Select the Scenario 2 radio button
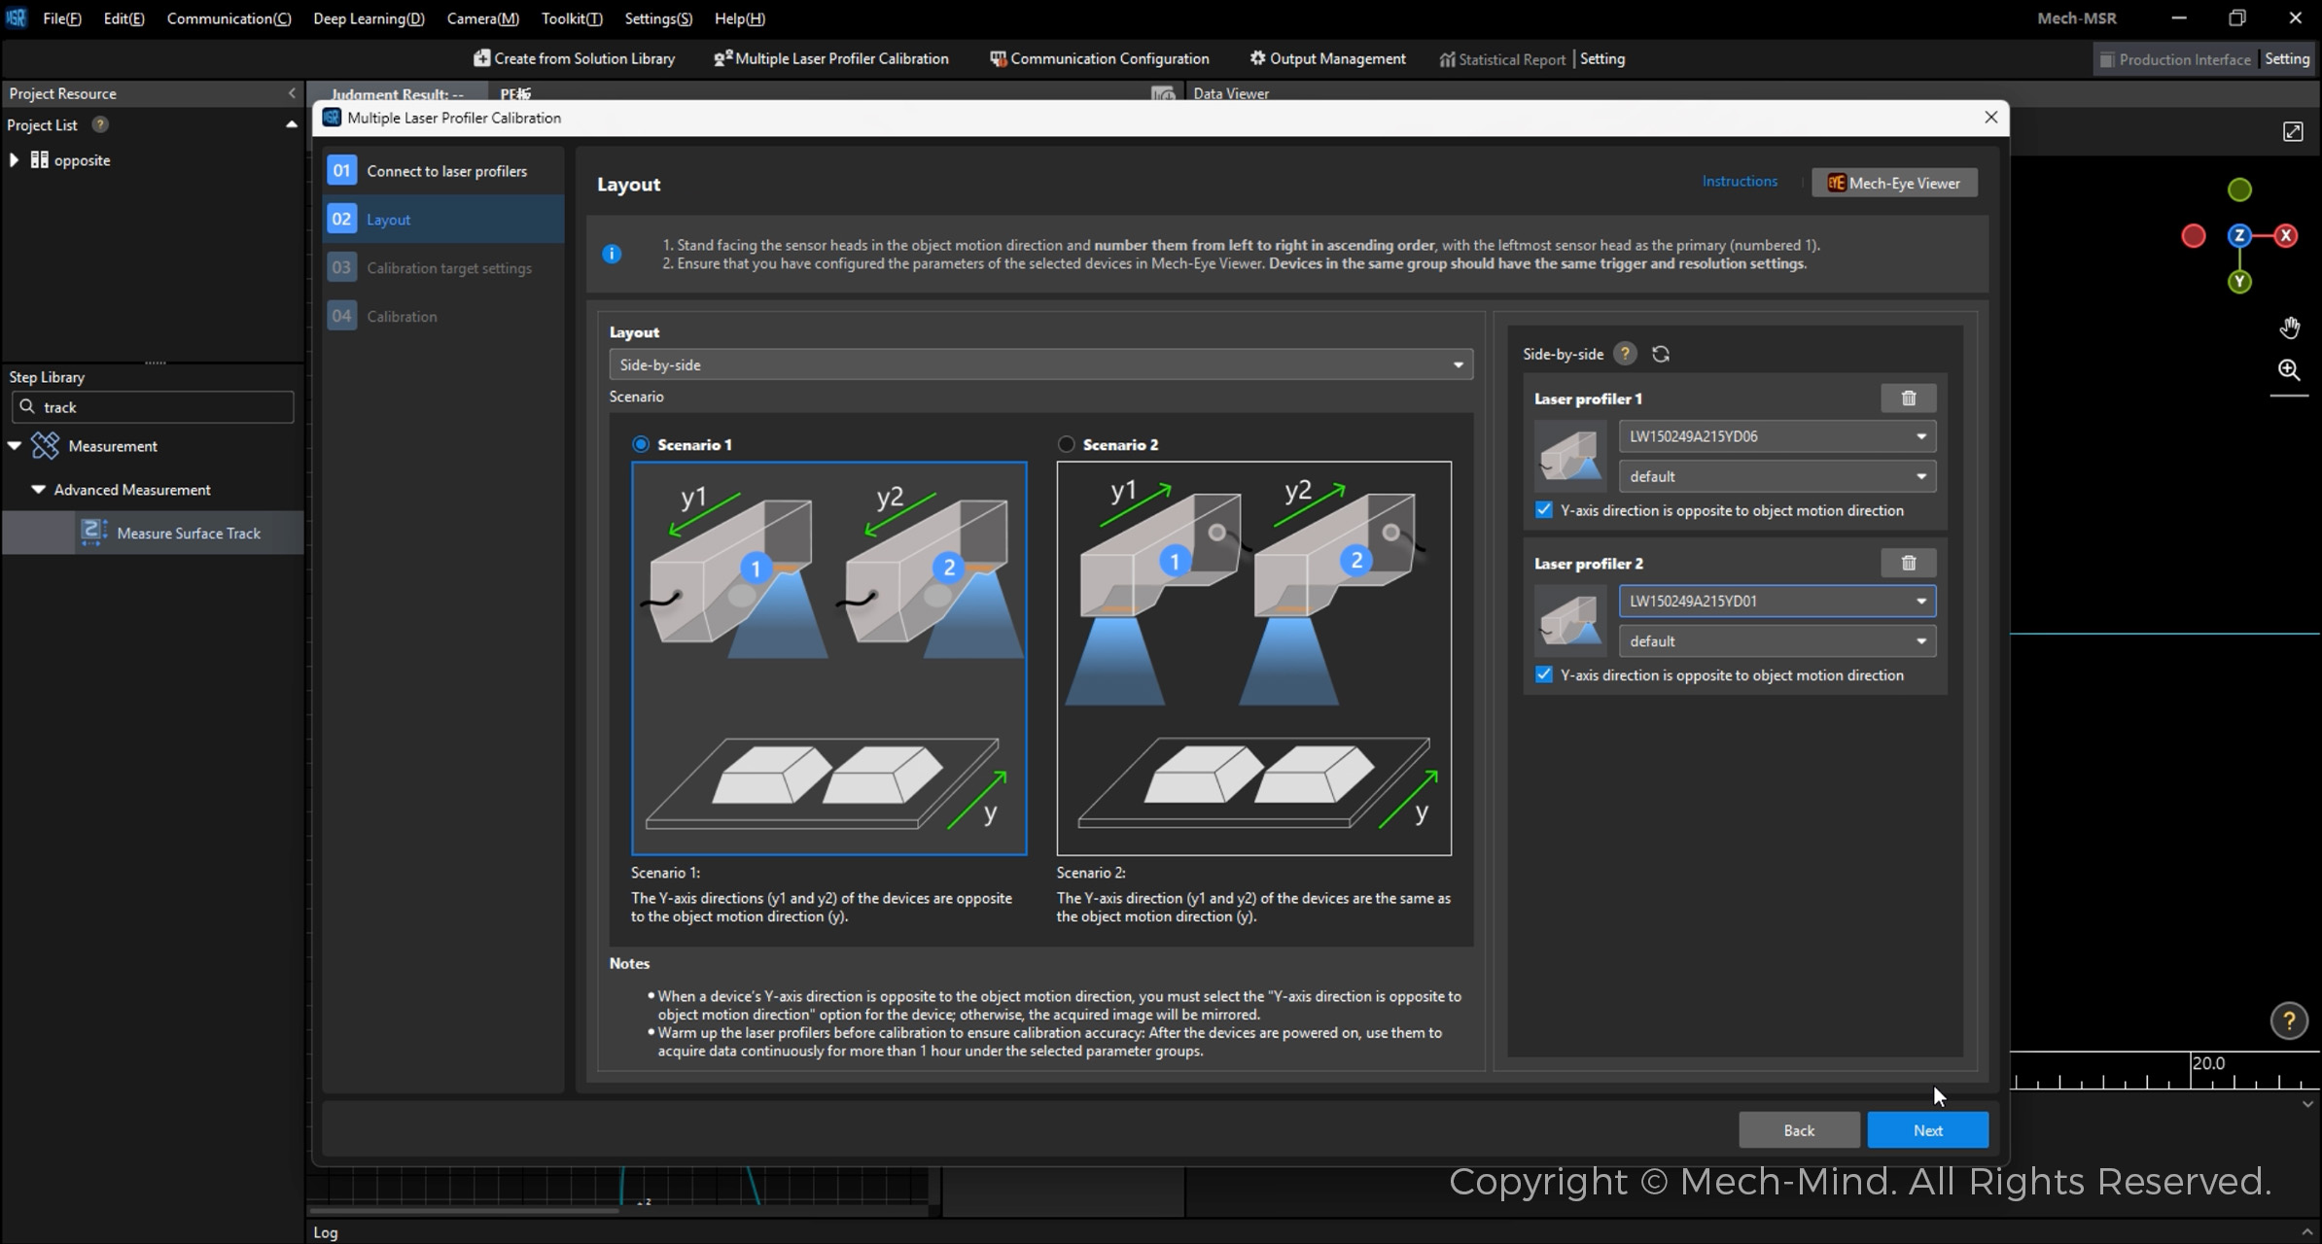The image size is (2322, 1244). 1067,444
